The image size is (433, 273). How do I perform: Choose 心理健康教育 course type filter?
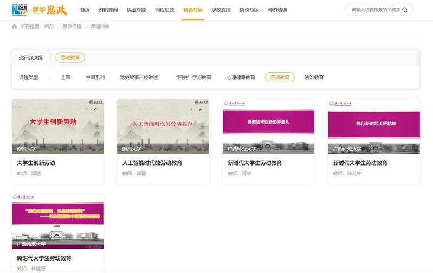(x=241, y=77)
